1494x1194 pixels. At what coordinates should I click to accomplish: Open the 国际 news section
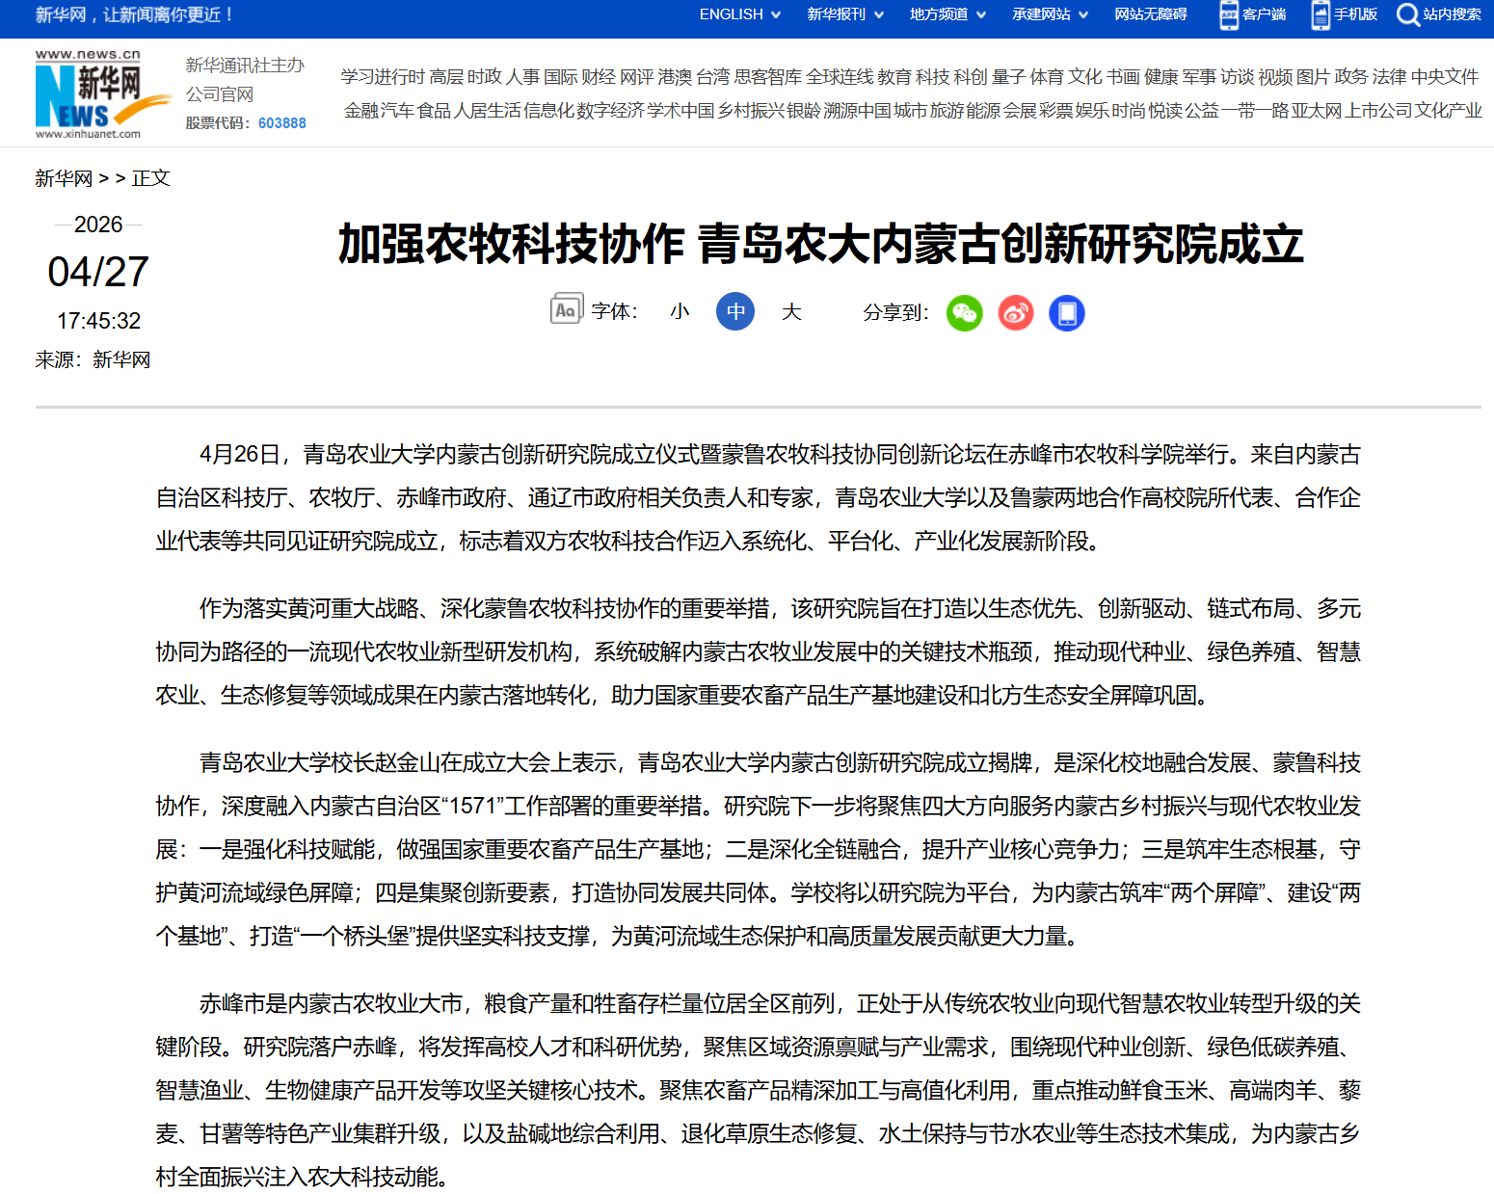(x=560, y=77)
